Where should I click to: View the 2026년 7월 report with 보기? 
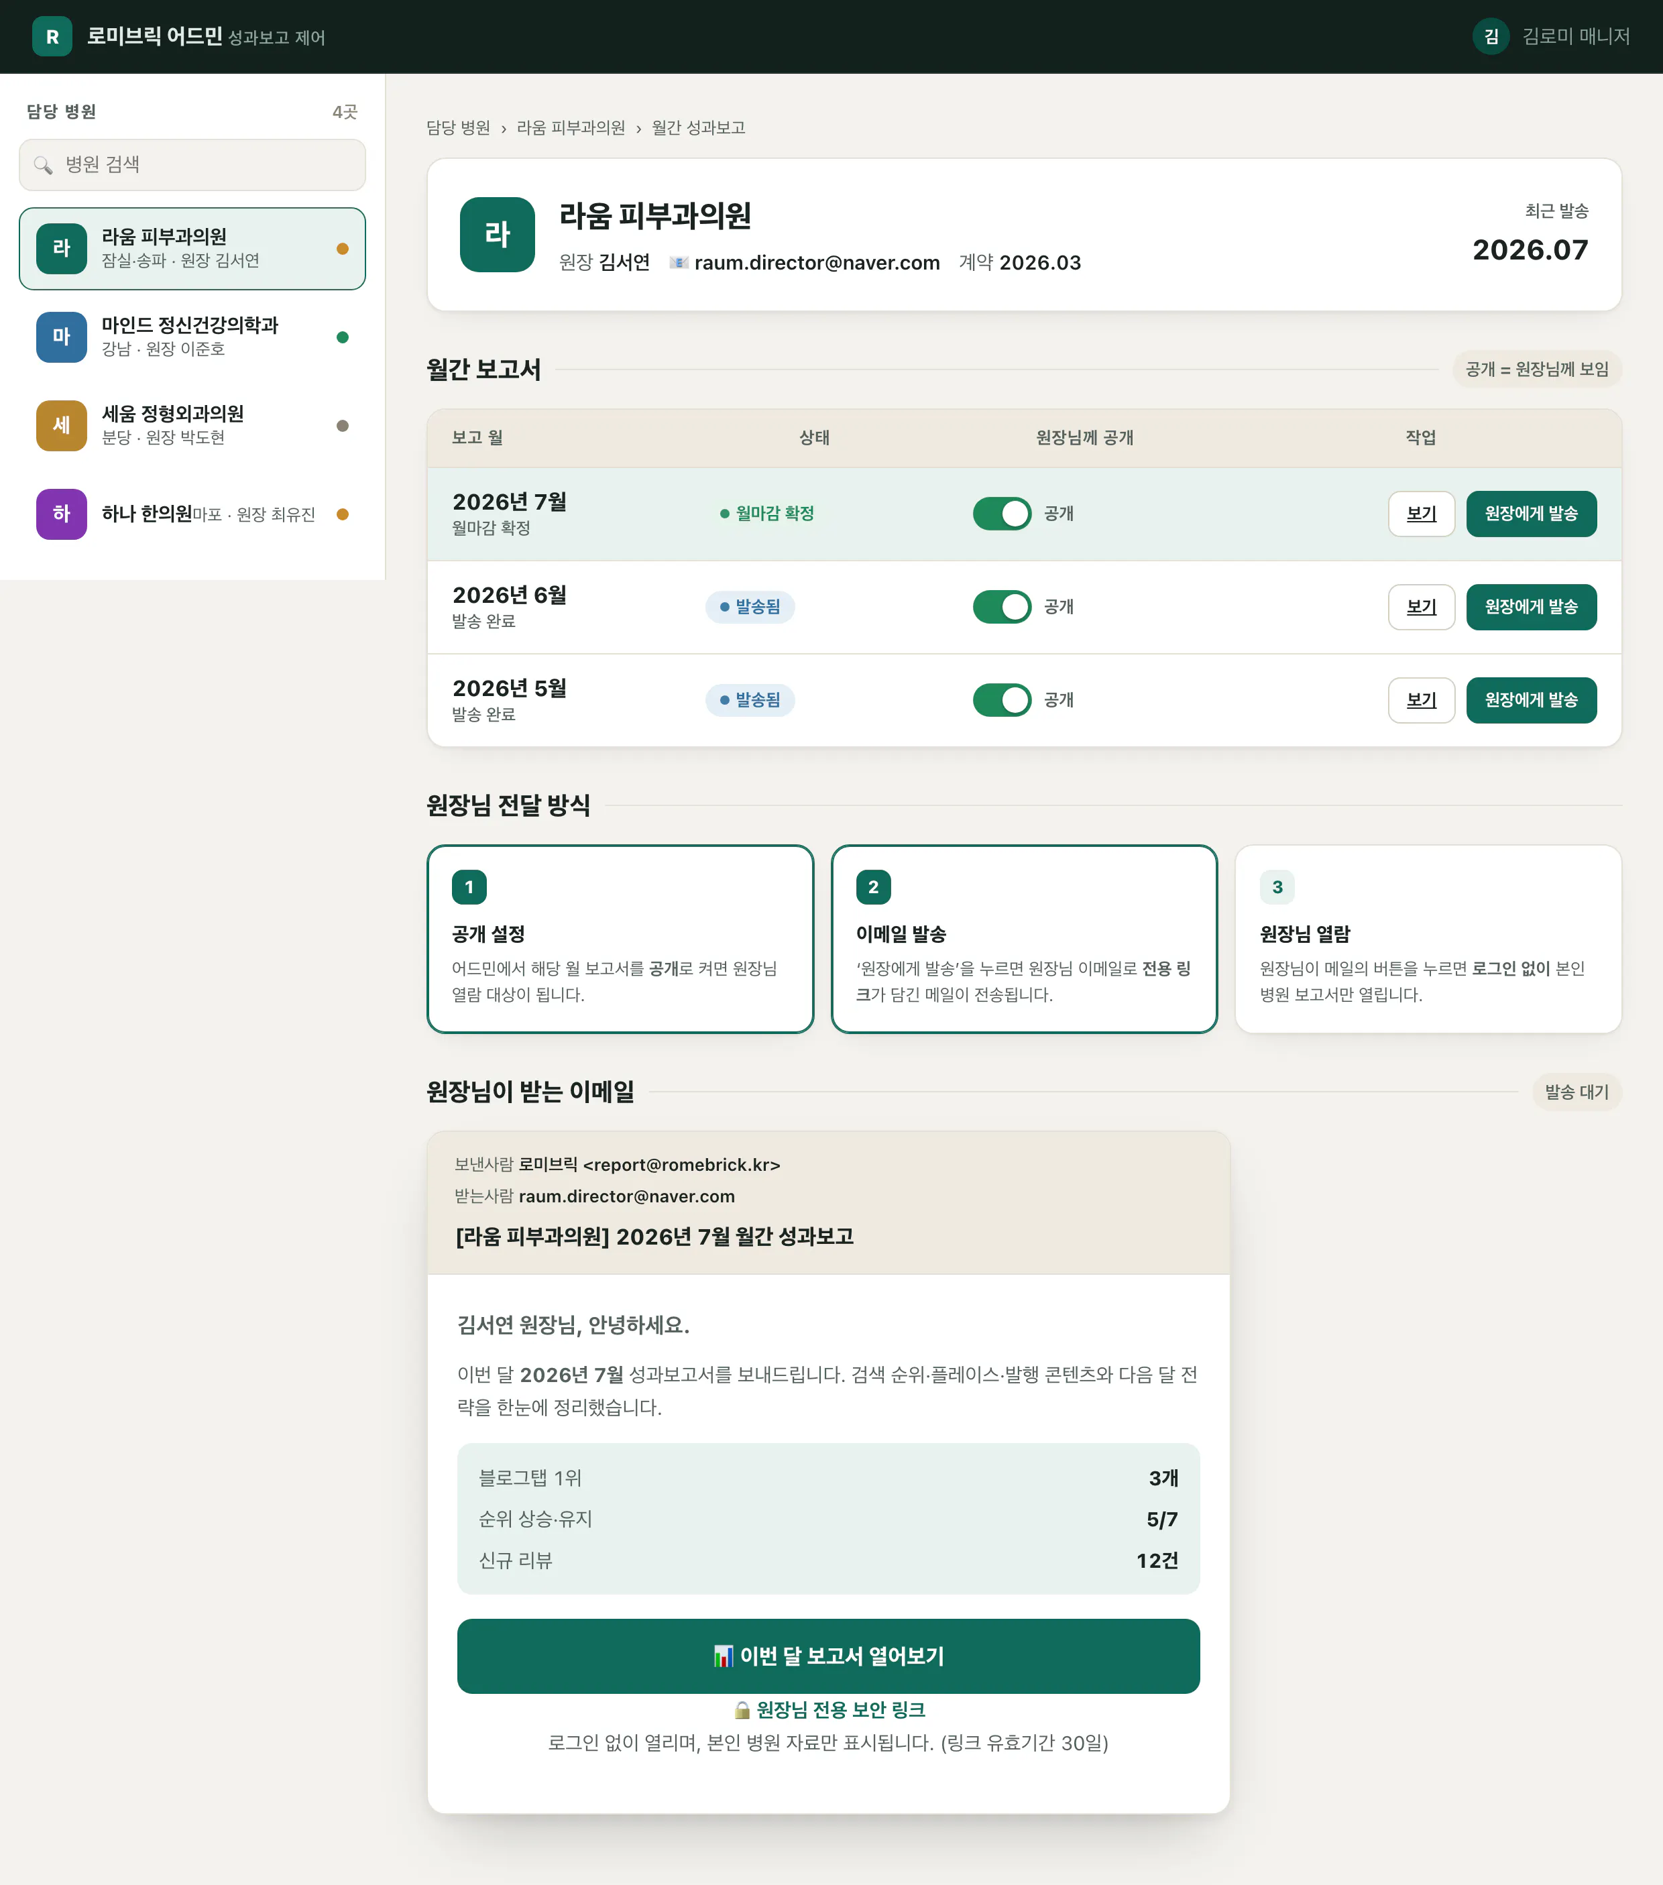(1422, 514)
